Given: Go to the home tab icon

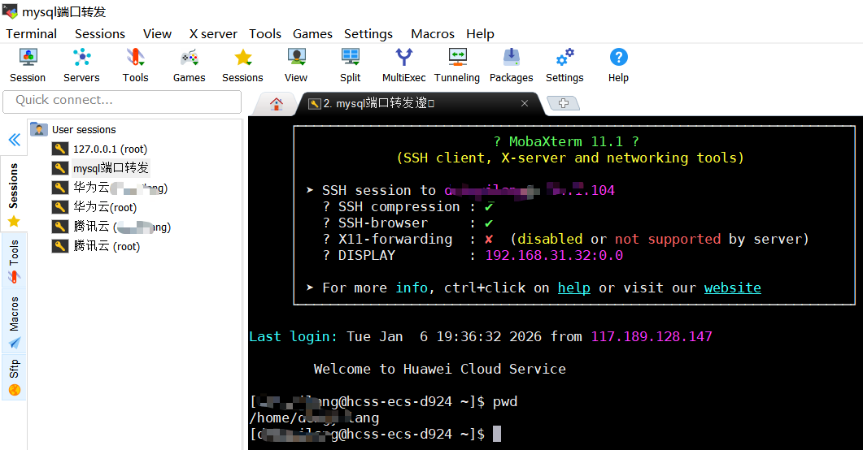Looking at the screenshot, I should click(277, 103).
